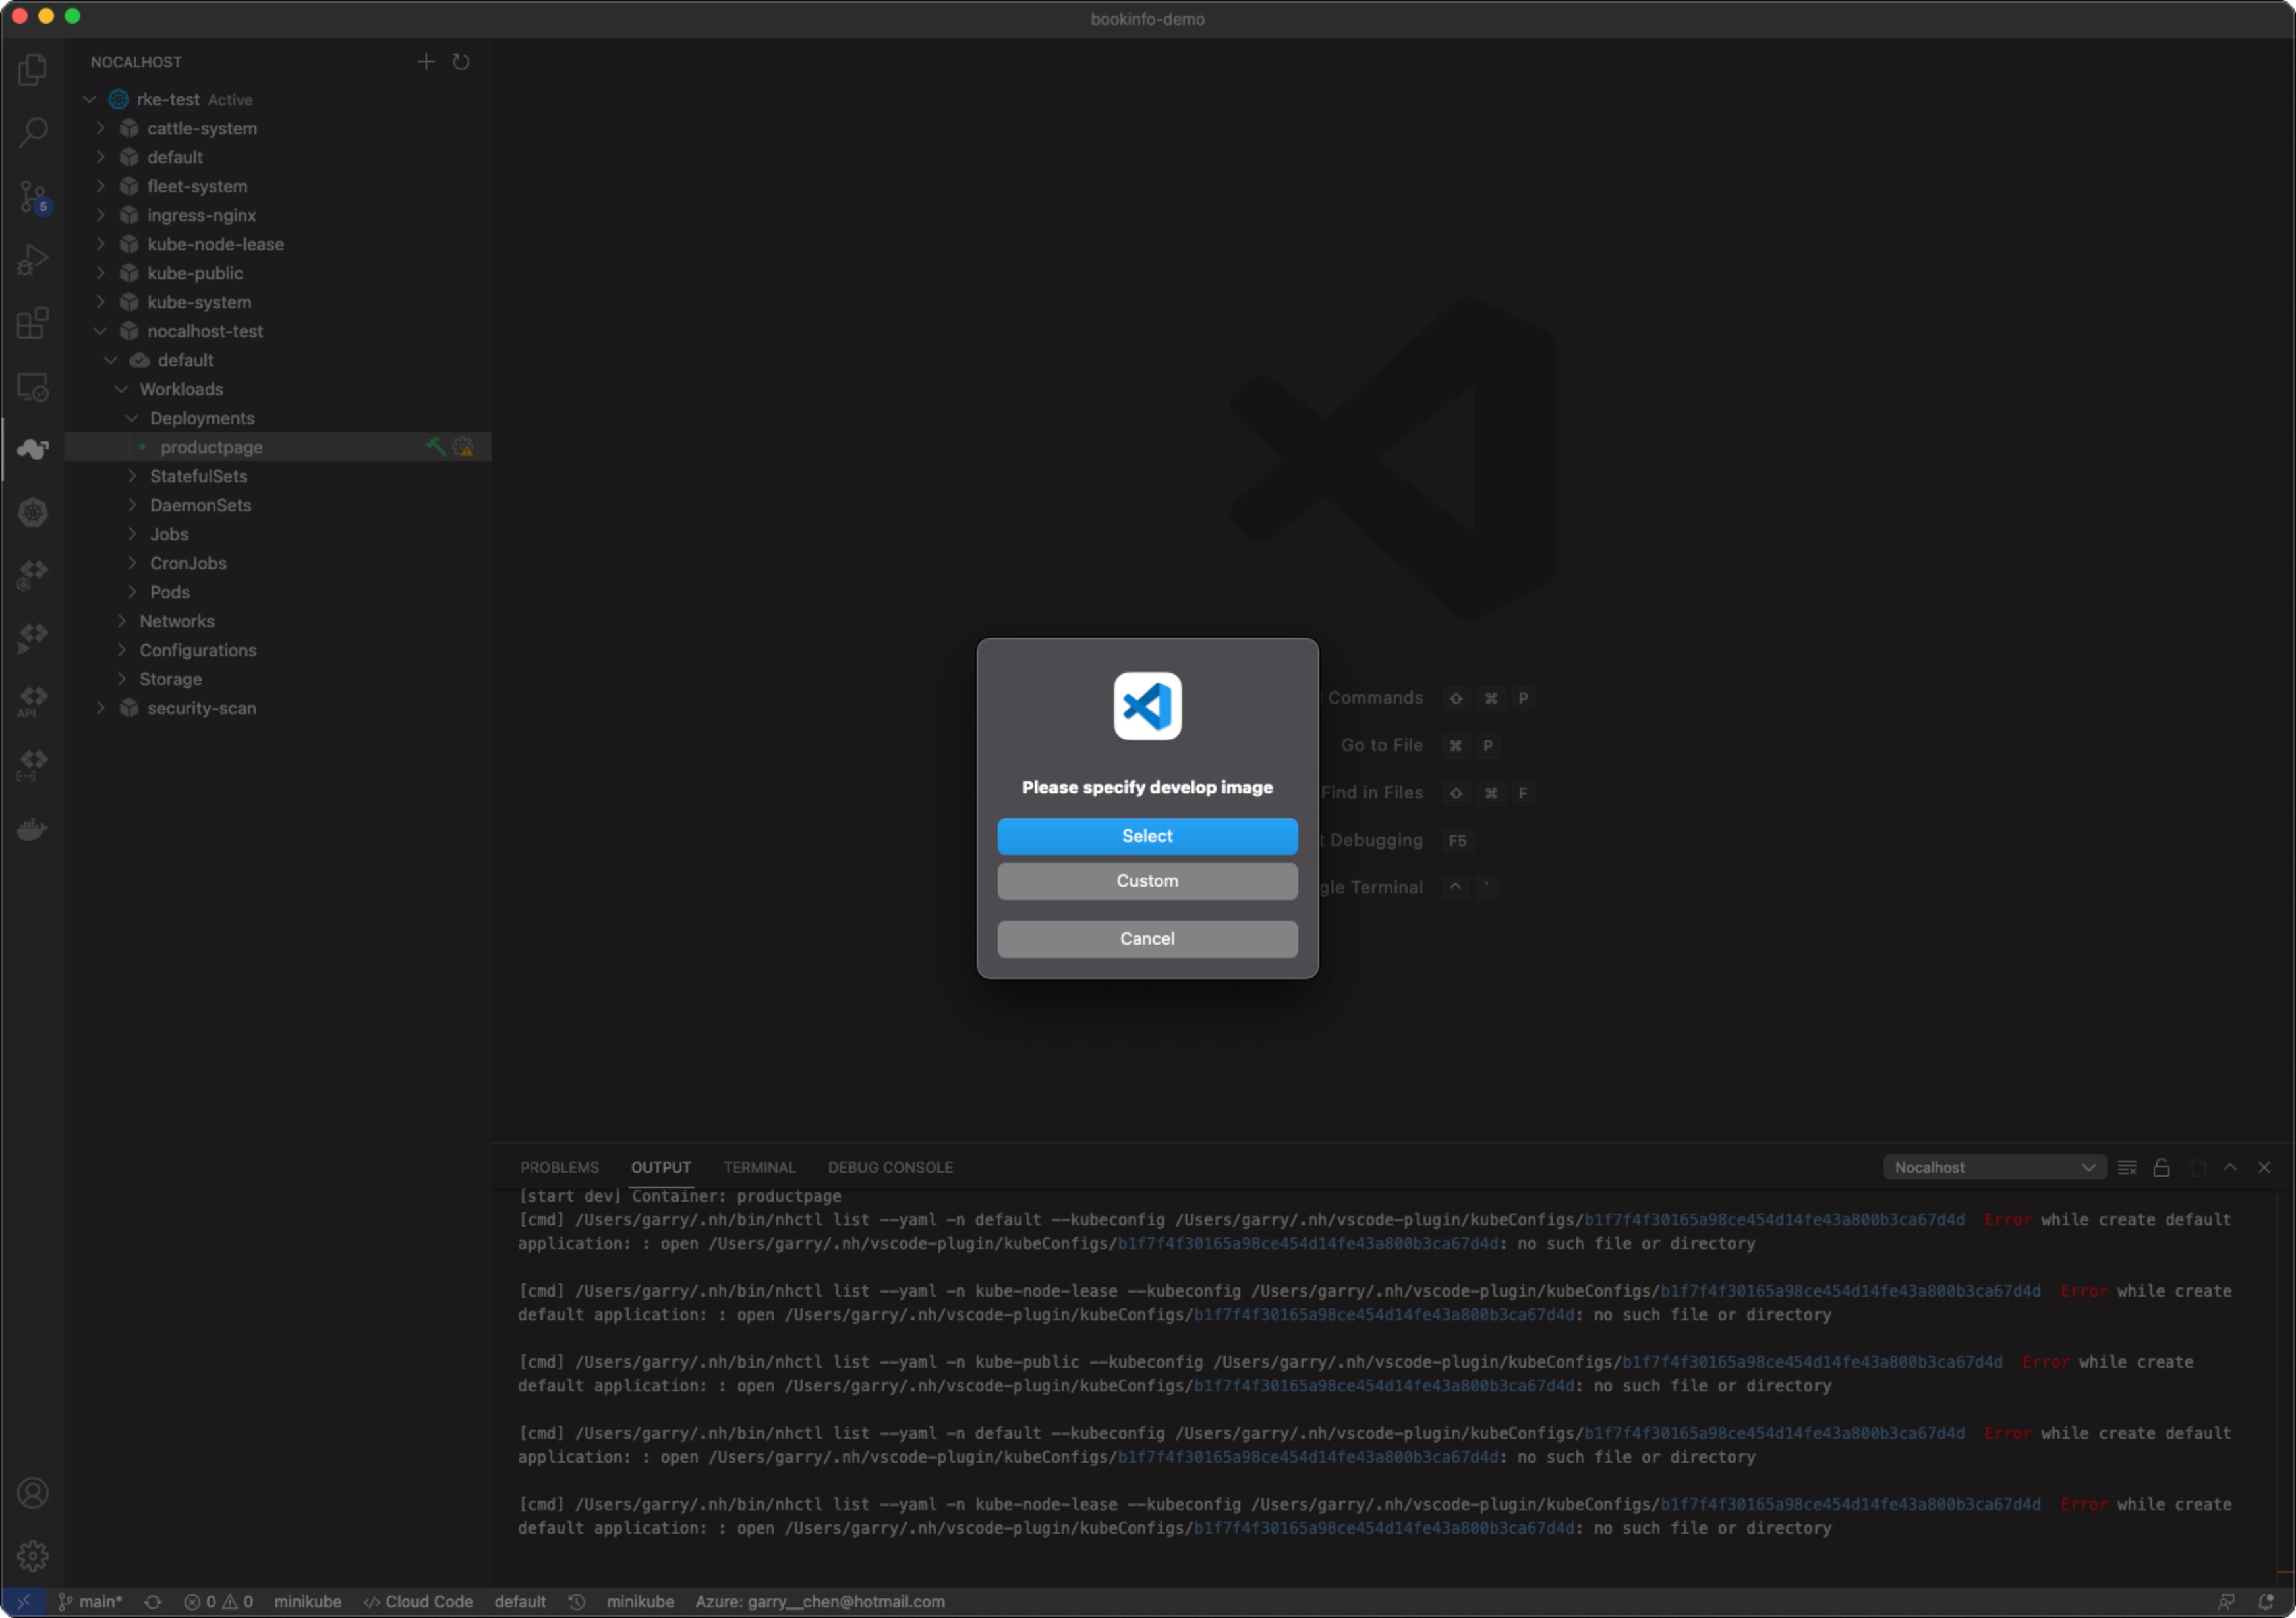Expand the security-scan namespace

[x=100, y=708]
